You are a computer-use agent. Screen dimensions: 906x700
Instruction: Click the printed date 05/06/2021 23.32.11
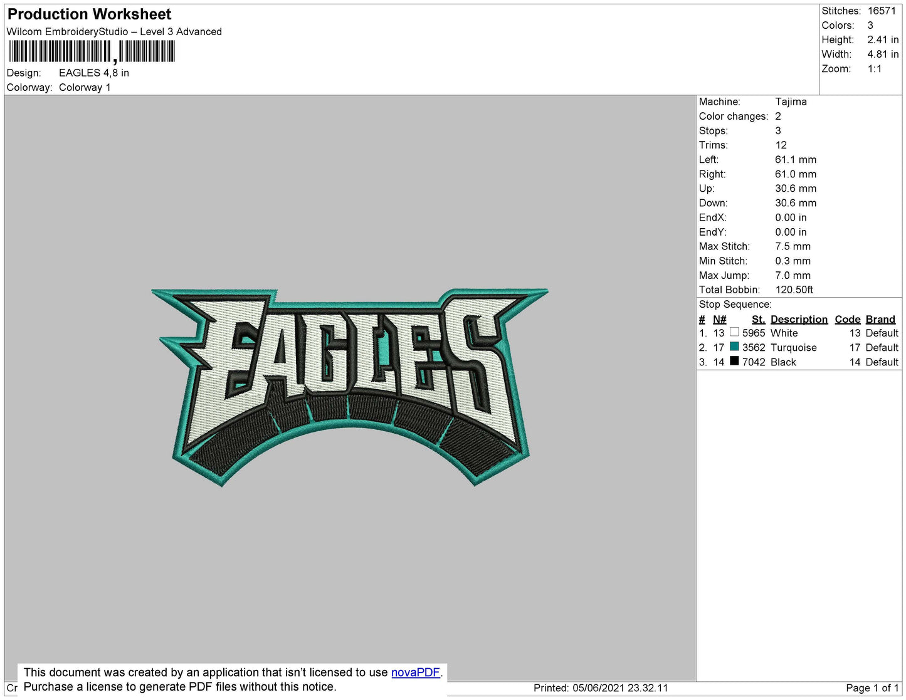click(x=620, y=687)
